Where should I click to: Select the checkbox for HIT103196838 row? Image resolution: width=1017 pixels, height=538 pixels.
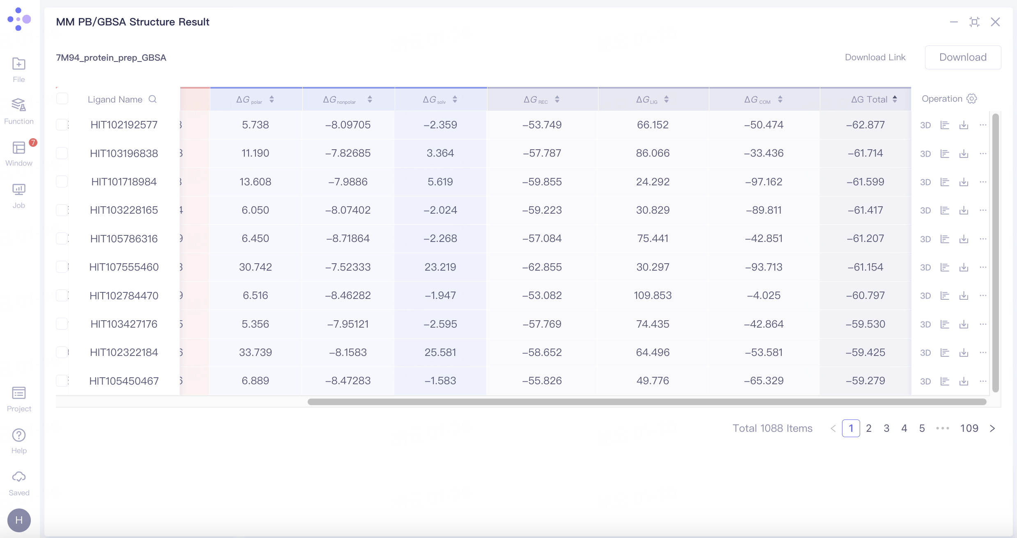[x=62, y=153]
